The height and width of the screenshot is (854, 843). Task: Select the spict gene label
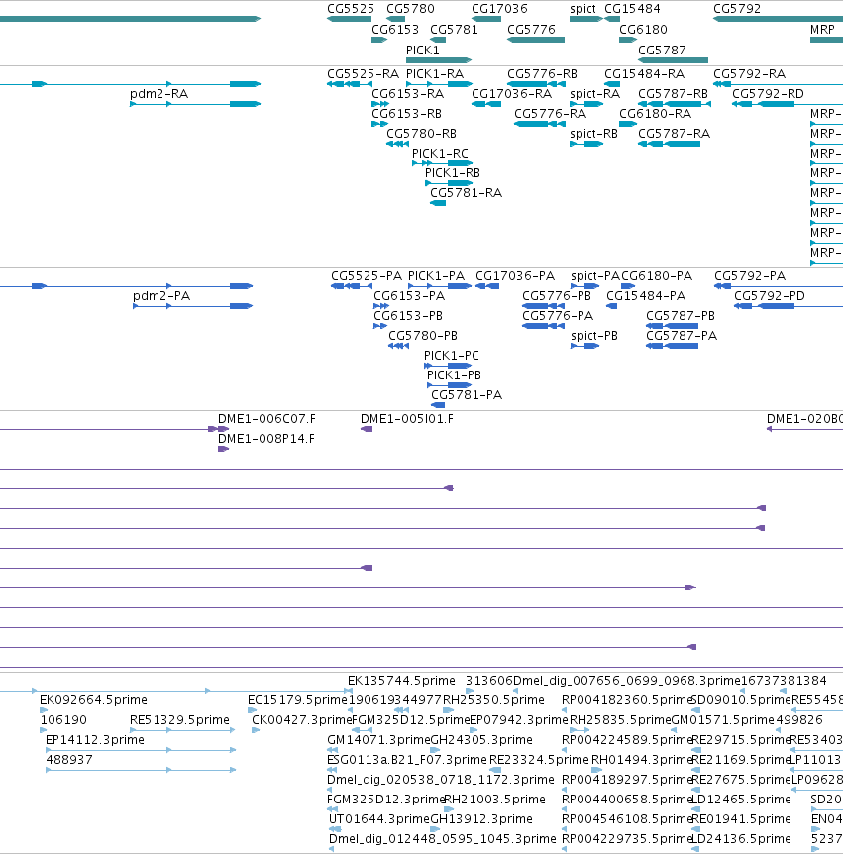[582, 9]
